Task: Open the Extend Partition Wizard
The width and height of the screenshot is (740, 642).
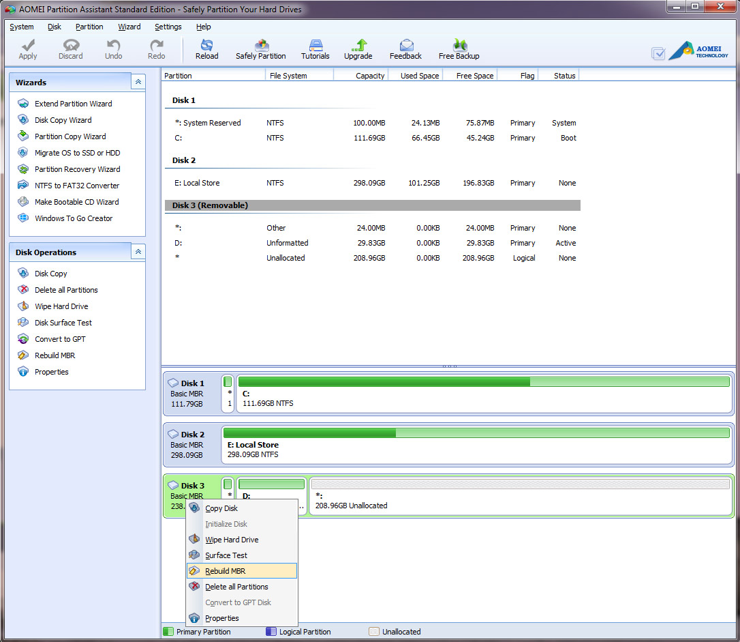Action: click(x=73, y=104)
